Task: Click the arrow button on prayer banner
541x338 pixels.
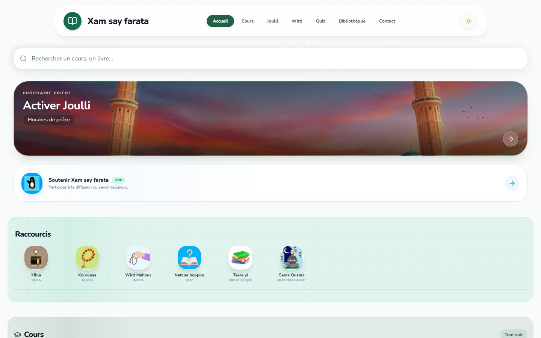Action: tap(511, 139)
